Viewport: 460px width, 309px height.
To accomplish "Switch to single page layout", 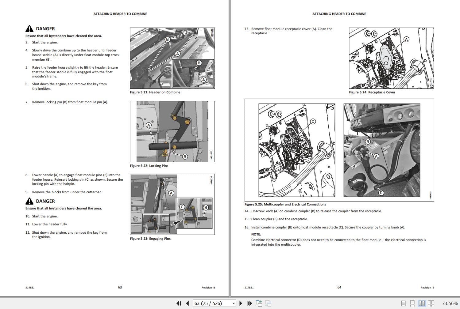I will point(403,303).
